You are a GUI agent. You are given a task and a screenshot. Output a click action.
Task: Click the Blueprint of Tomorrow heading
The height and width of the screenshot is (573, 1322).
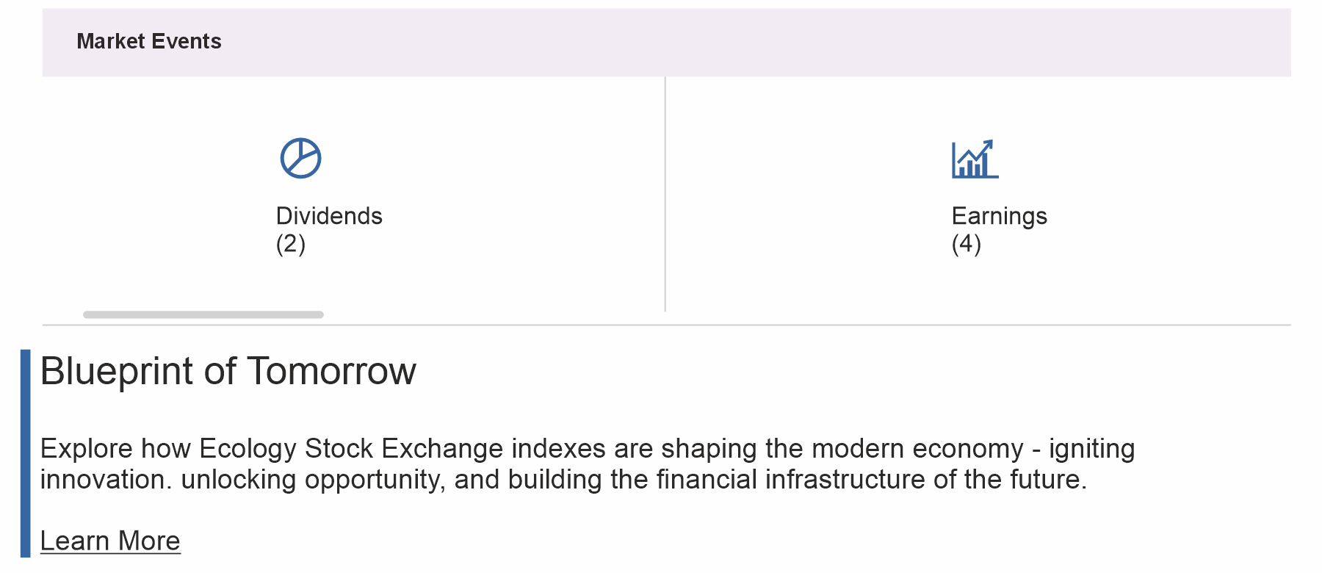coord(228,371)
